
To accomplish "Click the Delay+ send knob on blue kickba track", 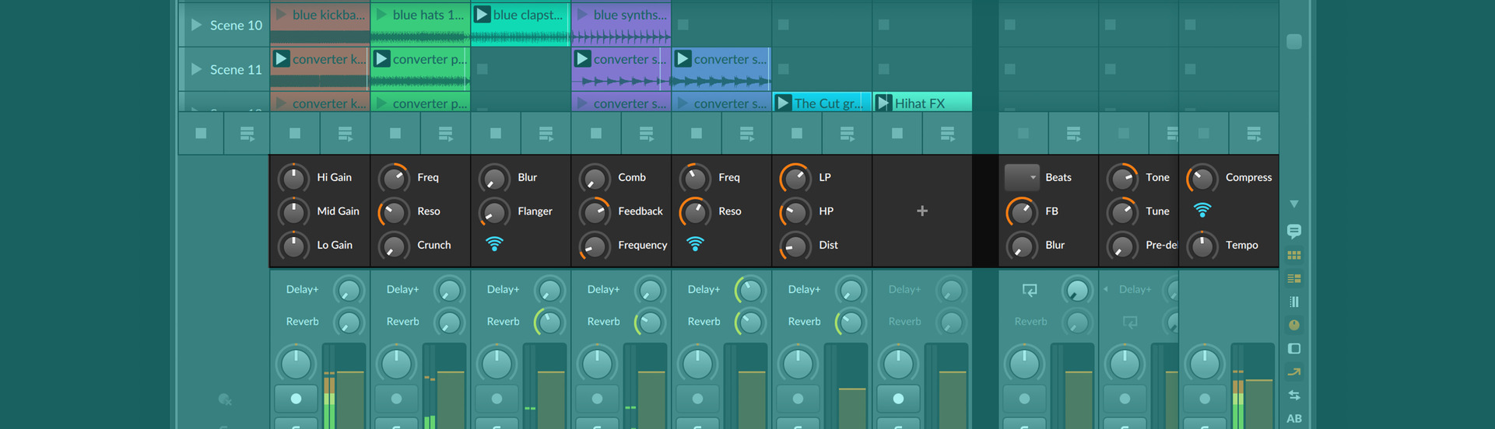I will pos(349,291).
